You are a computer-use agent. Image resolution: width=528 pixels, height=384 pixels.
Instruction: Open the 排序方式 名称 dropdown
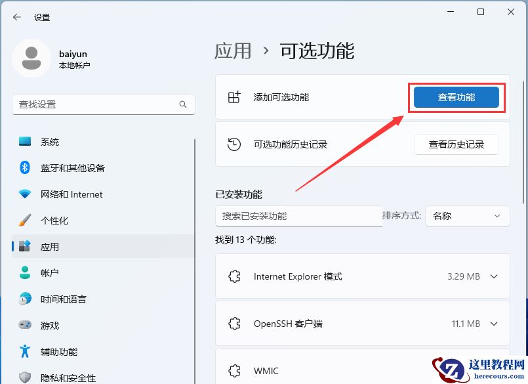(467, 216)
